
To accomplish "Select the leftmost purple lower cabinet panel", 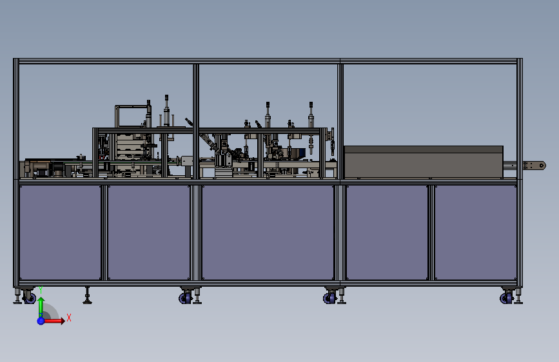I will click(x=60, y=233).
